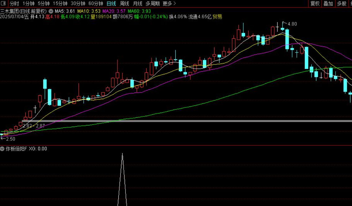Expand the 炸板倍阳F indicator dropdown arrow

click(x=2, y=149)
